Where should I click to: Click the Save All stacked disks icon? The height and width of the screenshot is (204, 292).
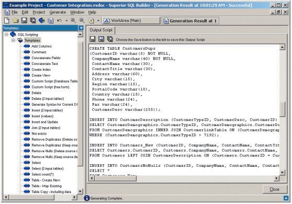[x=33, y=20]
